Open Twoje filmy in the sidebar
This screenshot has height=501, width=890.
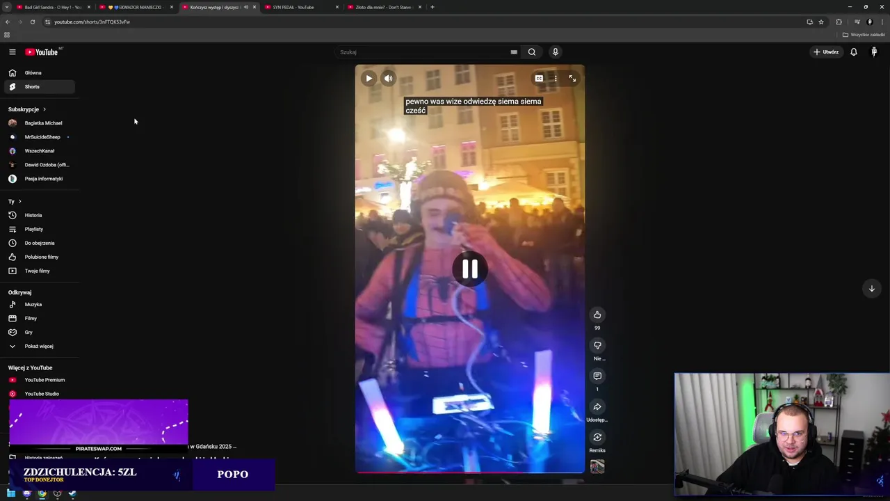[39, 271]
